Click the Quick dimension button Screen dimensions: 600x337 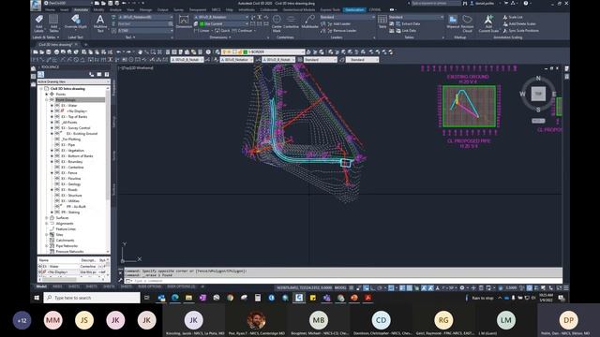(x=223, y=31)
